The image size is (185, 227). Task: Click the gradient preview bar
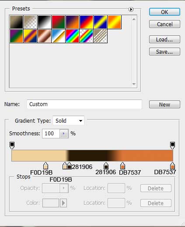pyautogui.click(x=92, y=155)
